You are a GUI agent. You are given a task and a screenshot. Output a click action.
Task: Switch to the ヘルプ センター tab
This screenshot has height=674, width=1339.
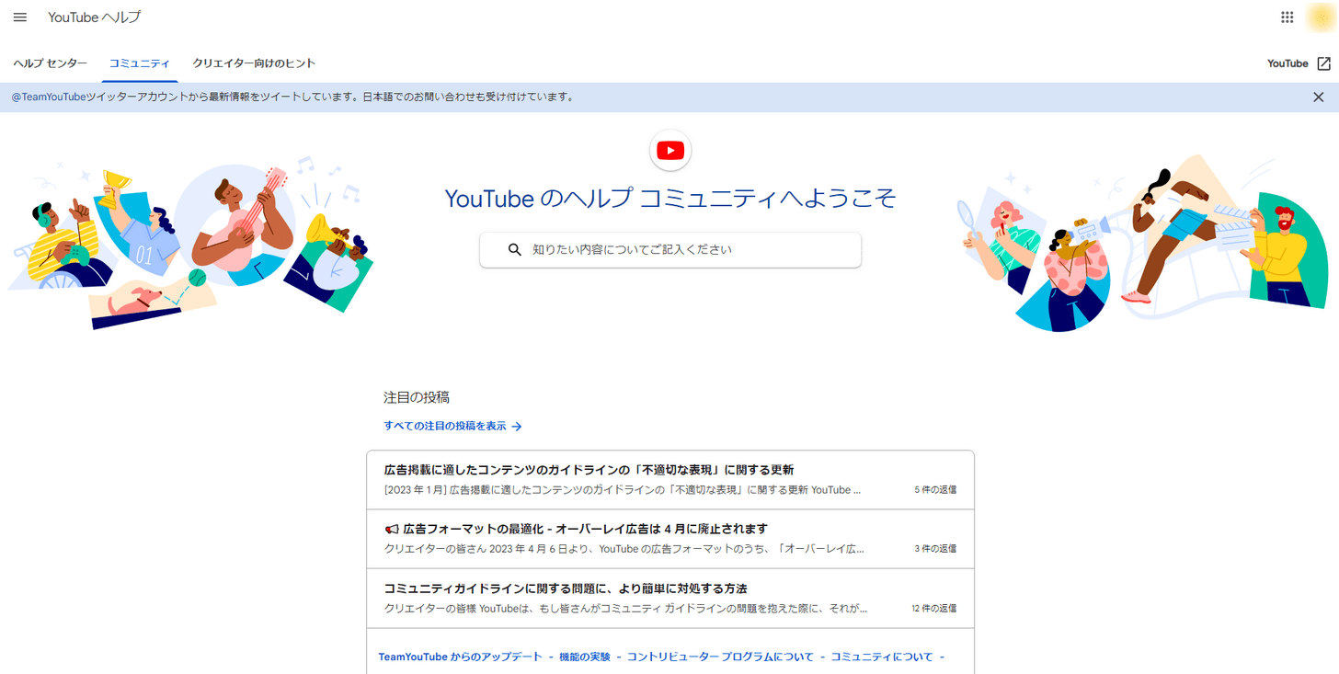51,63
